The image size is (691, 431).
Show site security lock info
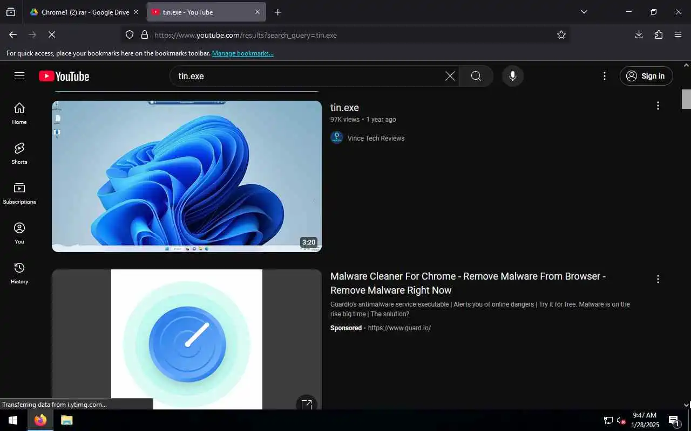coord(144,34)
